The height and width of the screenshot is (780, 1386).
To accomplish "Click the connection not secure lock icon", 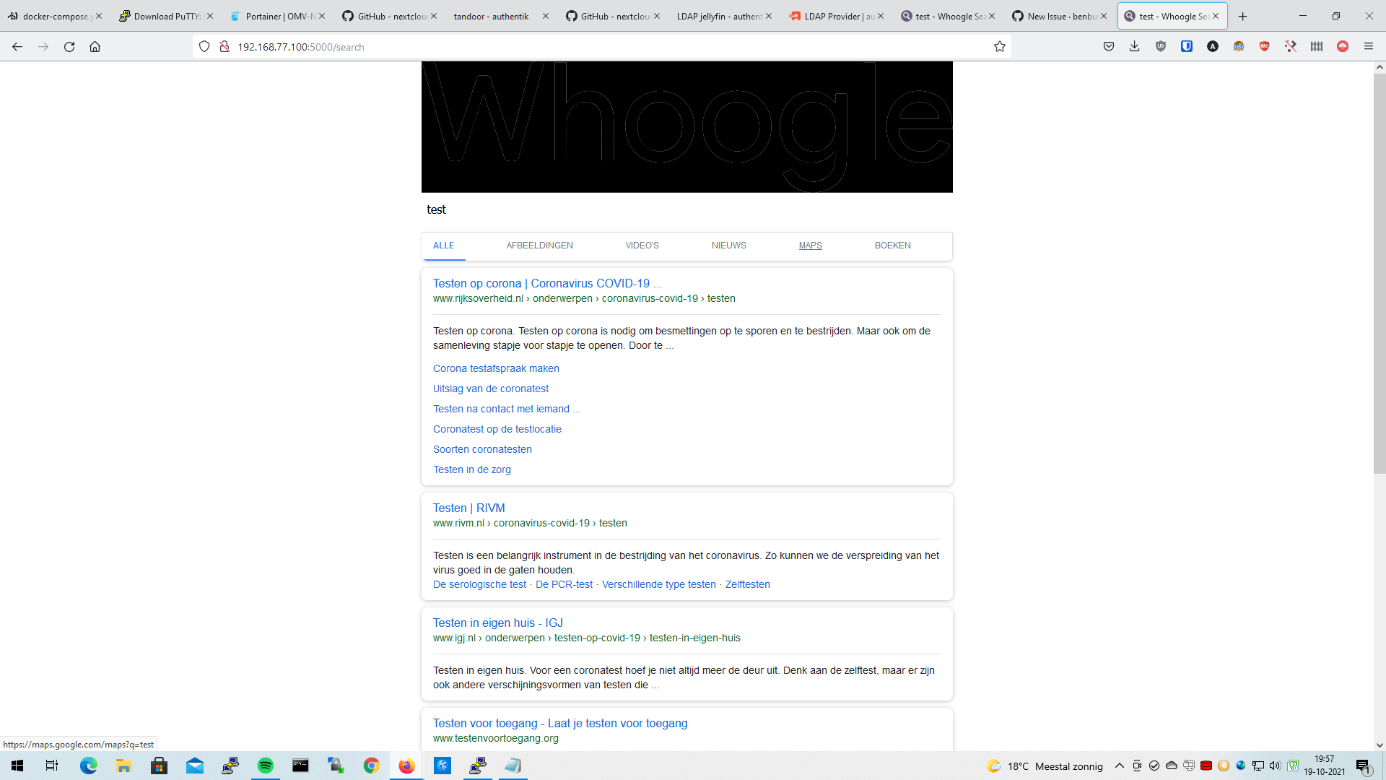I will 225,46.
